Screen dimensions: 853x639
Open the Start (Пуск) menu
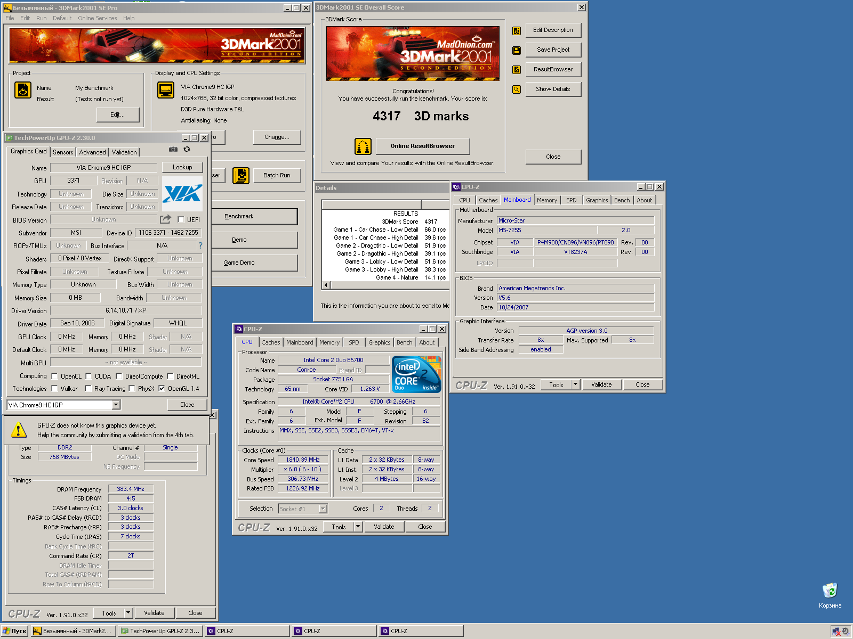click(x=15, y=631)
